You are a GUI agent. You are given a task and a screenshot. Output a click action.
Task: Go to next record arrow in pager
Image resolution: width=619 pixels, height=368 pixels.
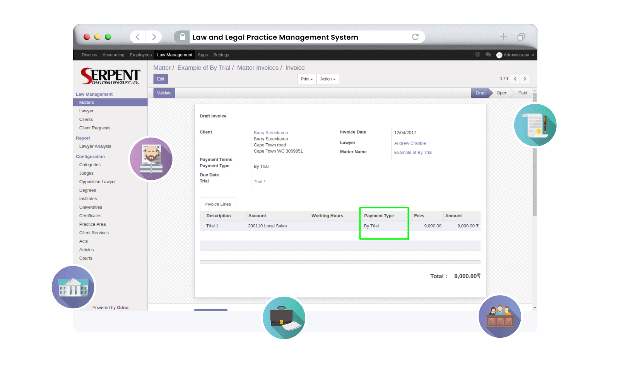coord(525,79)
